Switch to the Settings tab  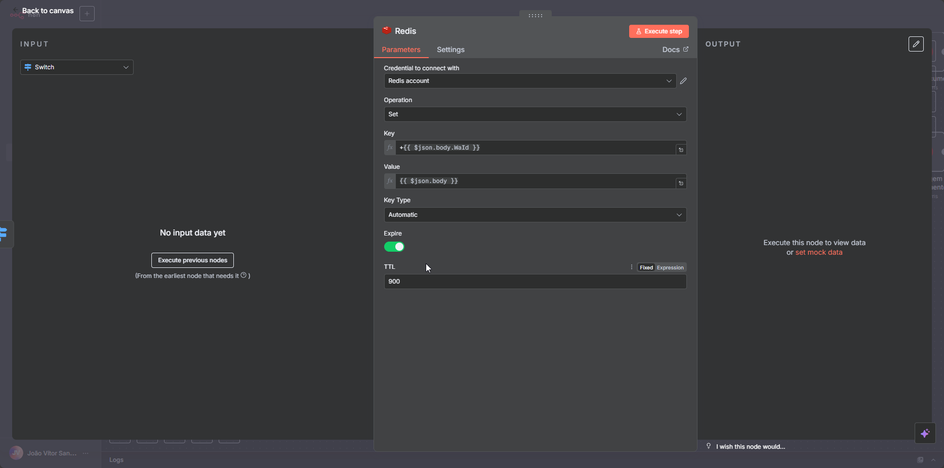pyautogui.click(x=450, y=50)
